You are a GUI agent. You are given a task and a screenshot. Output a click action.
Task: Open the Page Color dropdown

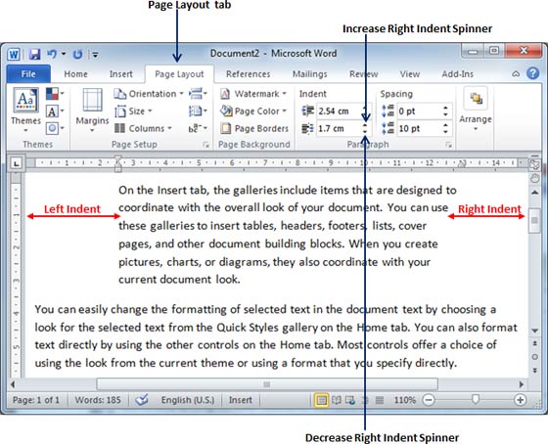[x=253, y=111]
